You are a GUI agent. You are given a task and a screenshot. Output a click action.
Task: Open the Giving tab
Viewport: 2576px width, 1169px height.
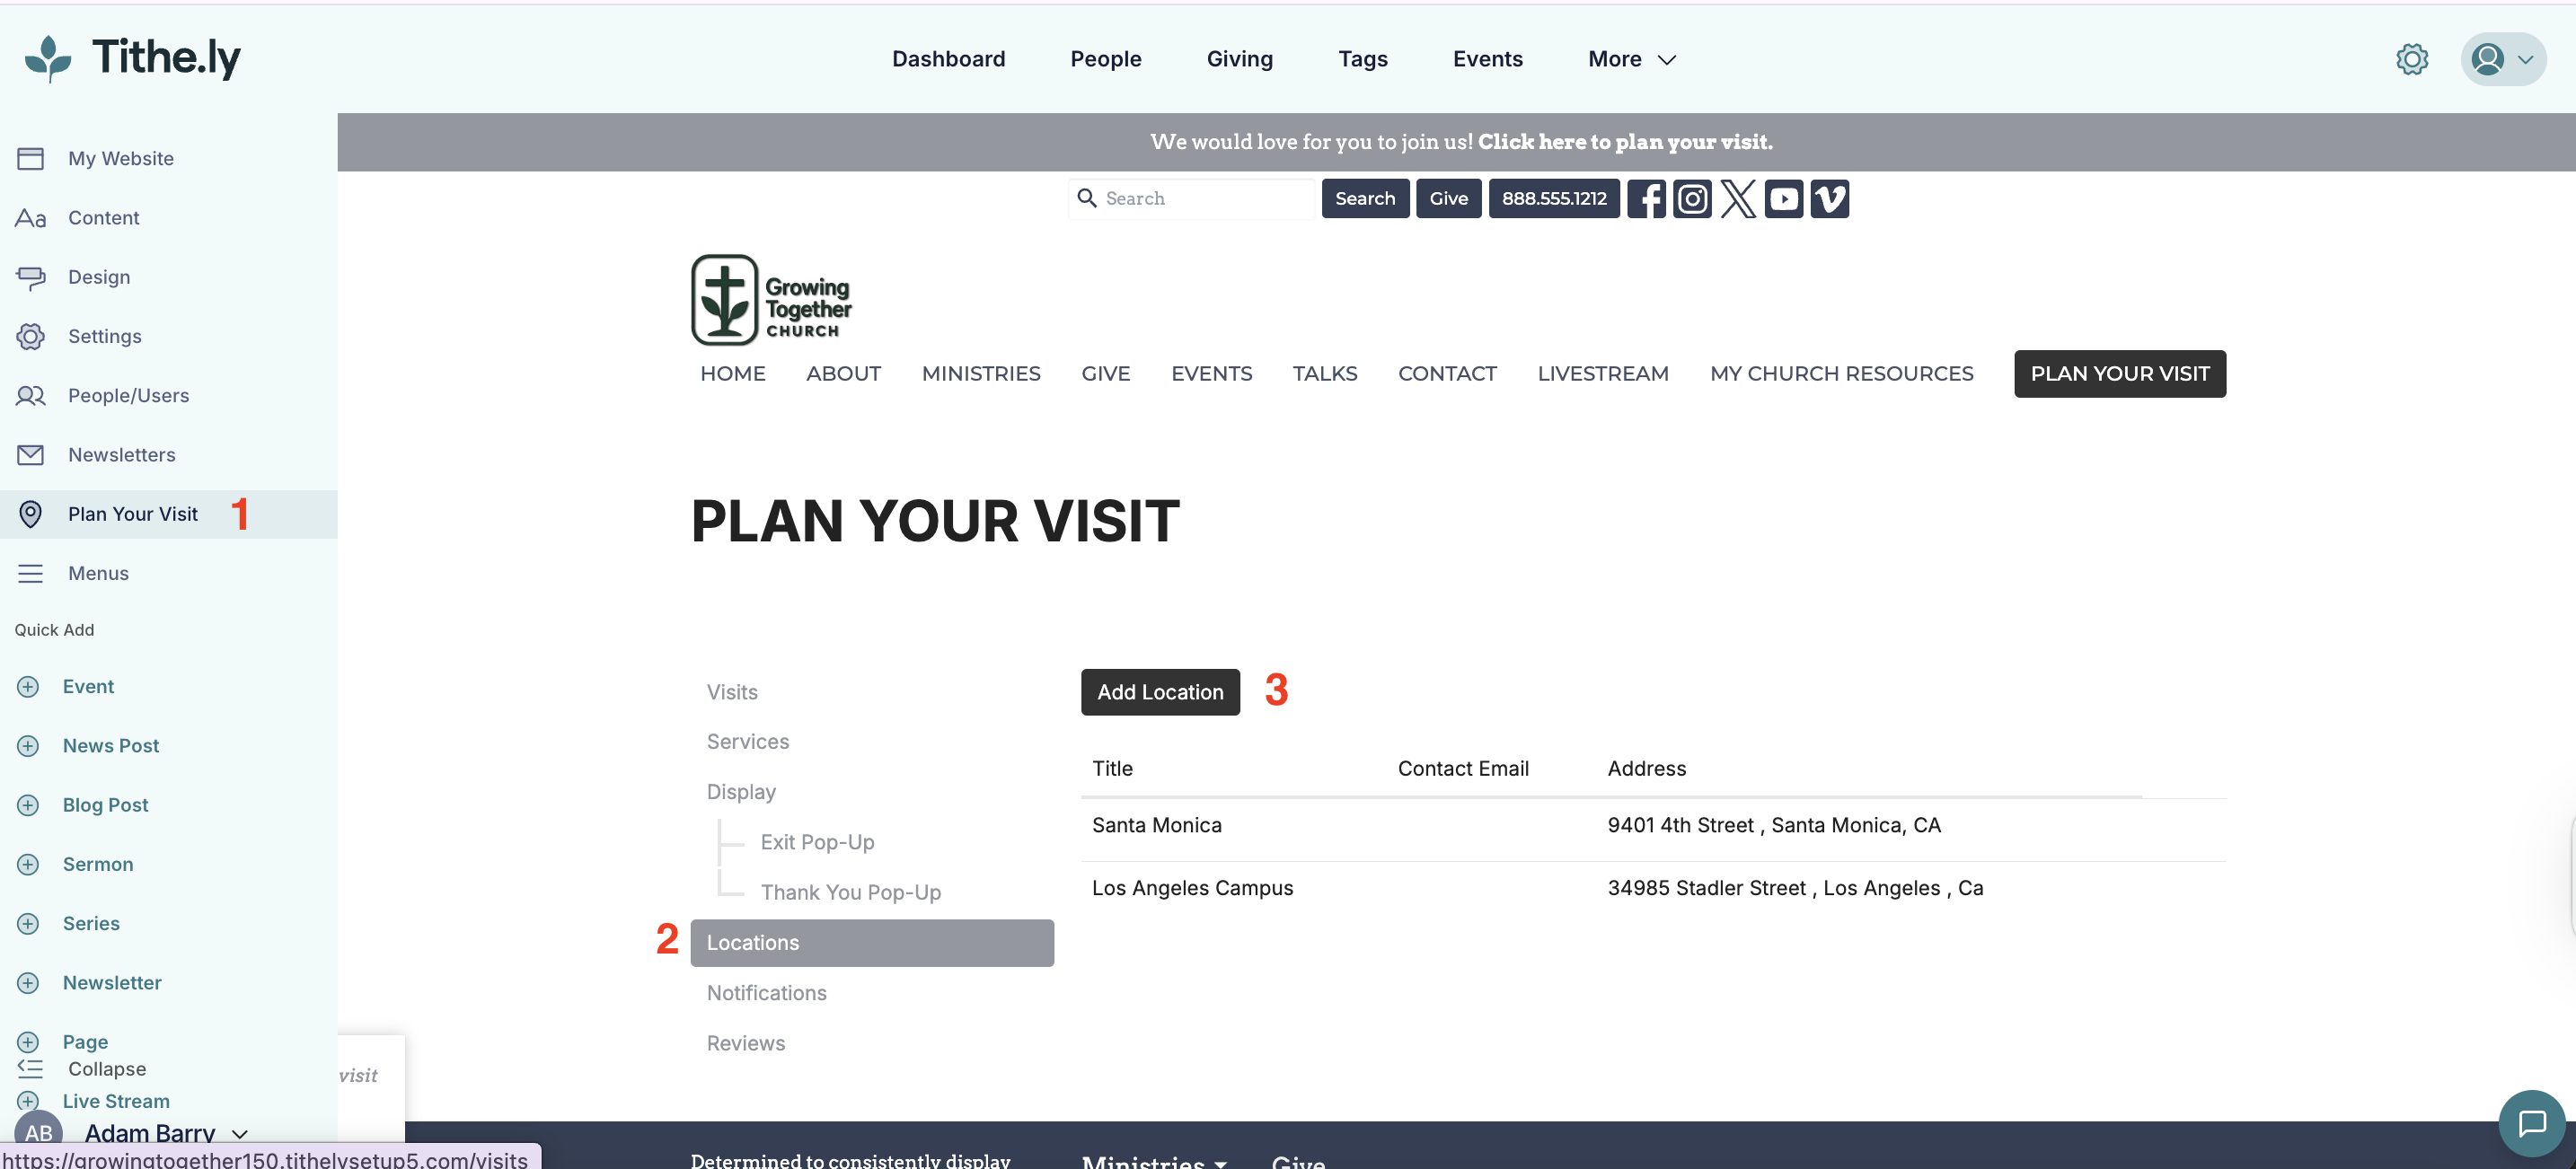(x=1239, y=59)
